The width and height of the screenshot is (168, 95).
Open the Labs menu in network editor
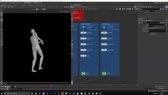pyautogui.click(x=92, y=9)
